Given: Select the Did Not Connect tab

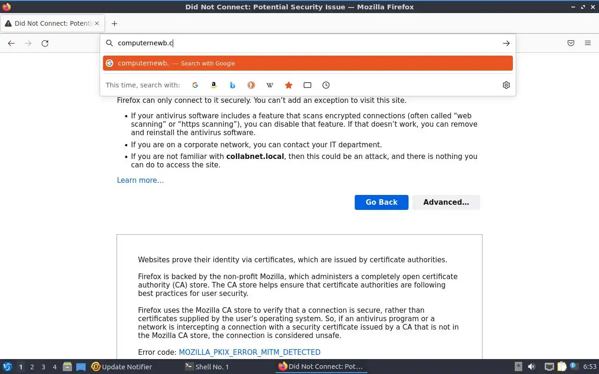Looking at the screenshot, I should (x=53, y=23).
